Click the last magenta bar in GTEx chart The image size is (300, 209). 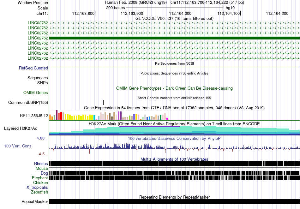point(167,119)
